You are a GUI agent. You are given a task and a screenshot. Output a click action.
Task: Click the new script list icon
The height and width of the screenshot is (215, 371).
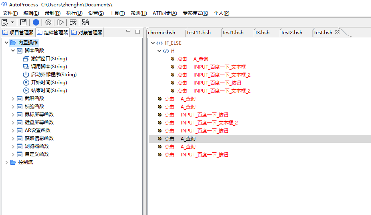coord(5,22)
